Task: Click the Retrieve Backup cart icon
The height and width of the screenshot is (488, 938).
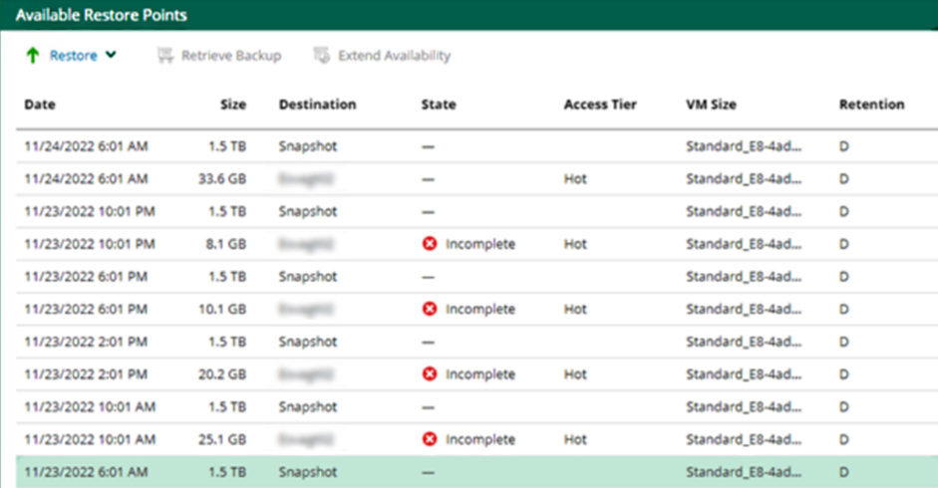Action: point(165,56)
